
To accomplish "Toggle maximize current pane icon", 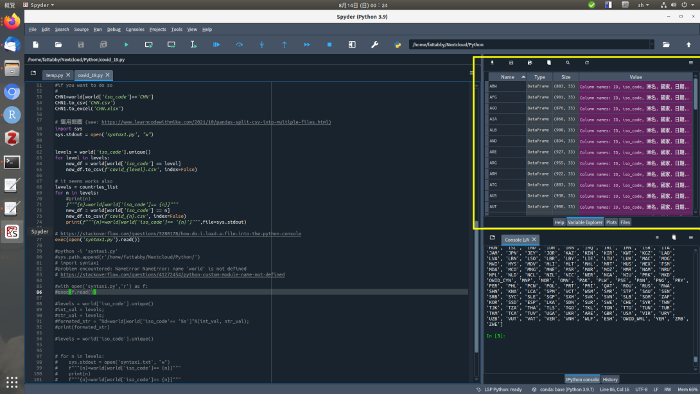I will tap(352, 44).
